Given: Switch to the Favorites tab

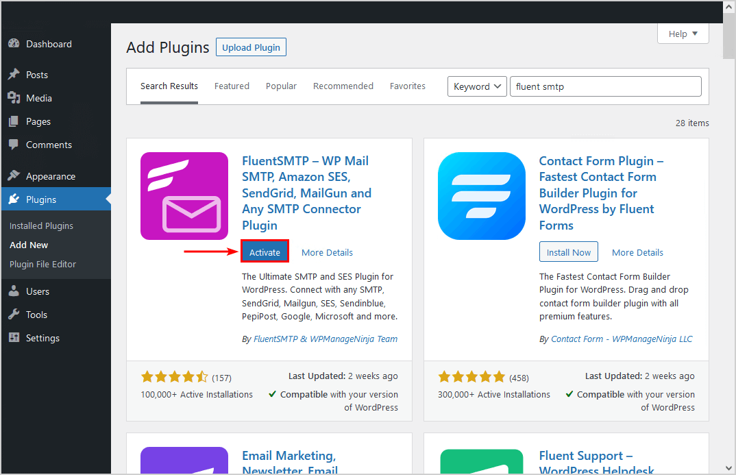Looking at the screenshot, I should pos(408,86).
